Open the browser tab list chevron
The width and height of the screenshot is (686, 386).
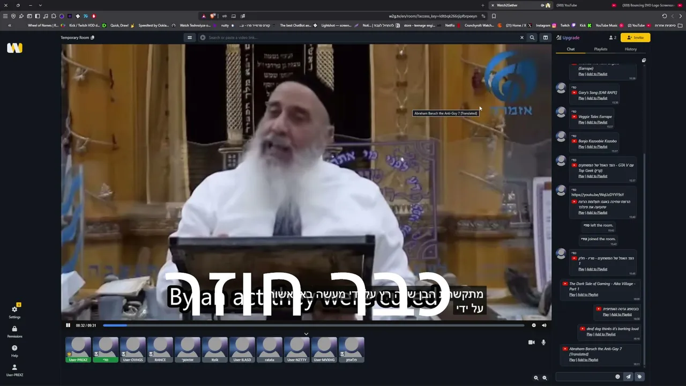40,5
